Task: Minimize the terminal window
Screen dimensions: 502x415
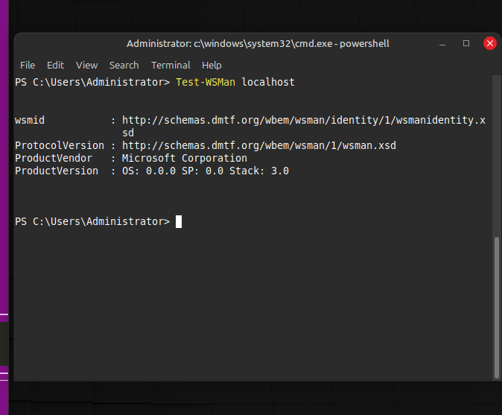Action: [x=443, y=43]
